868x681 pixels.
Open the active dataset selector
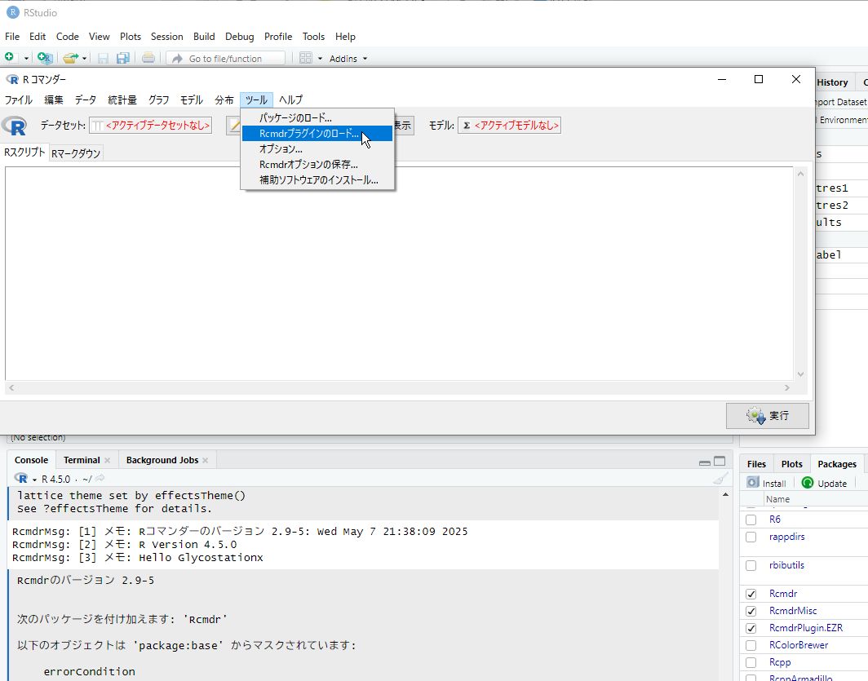pyautogui.click(x=151, y=126)
